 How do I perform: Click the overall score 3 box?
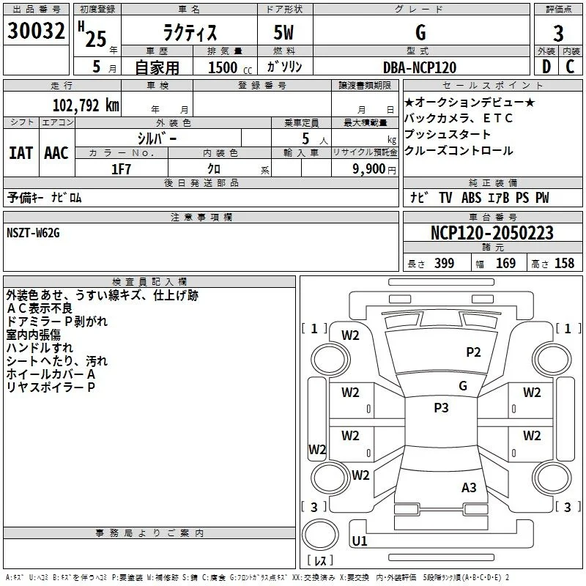point(558,33)
